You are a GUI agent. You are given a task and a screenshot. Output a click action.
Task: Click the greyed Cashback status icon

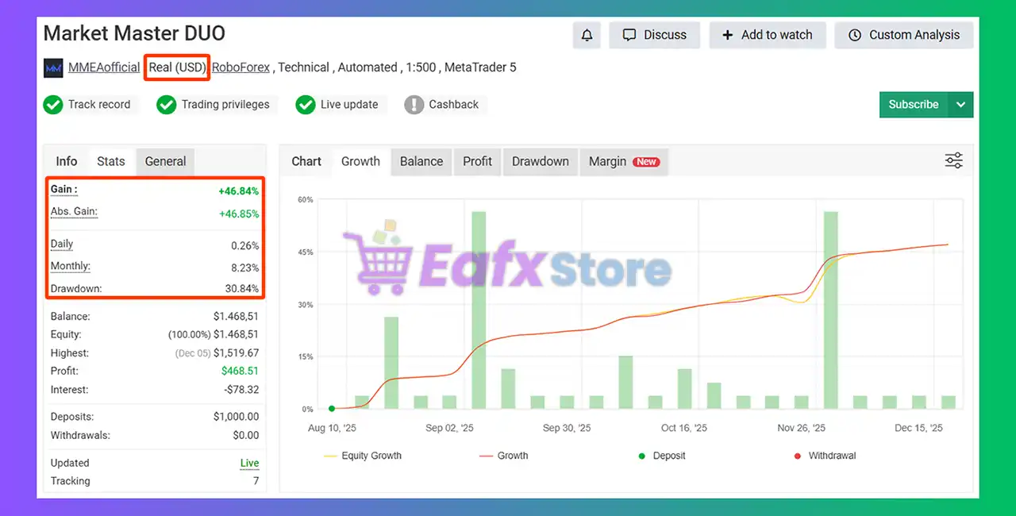tap(414, 104)
